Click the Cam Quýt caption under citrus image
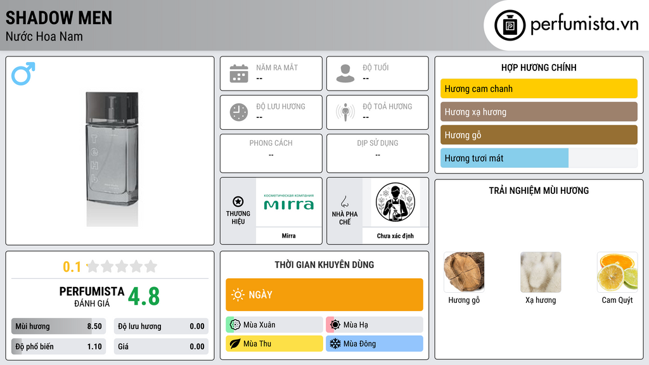 (617, 300)
